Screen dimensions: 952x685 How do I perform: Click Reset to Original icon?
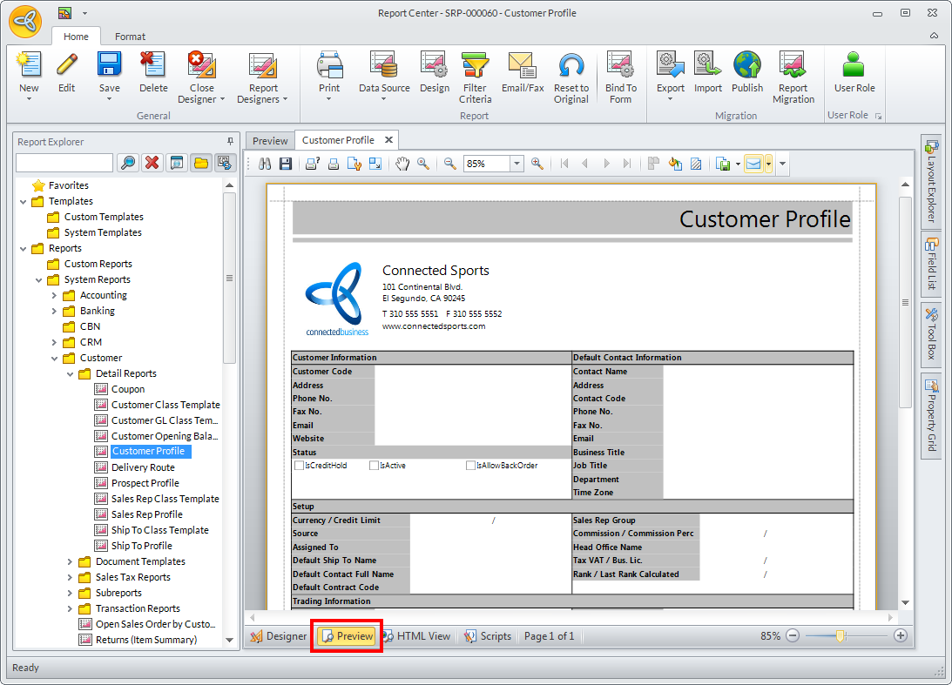571,67
